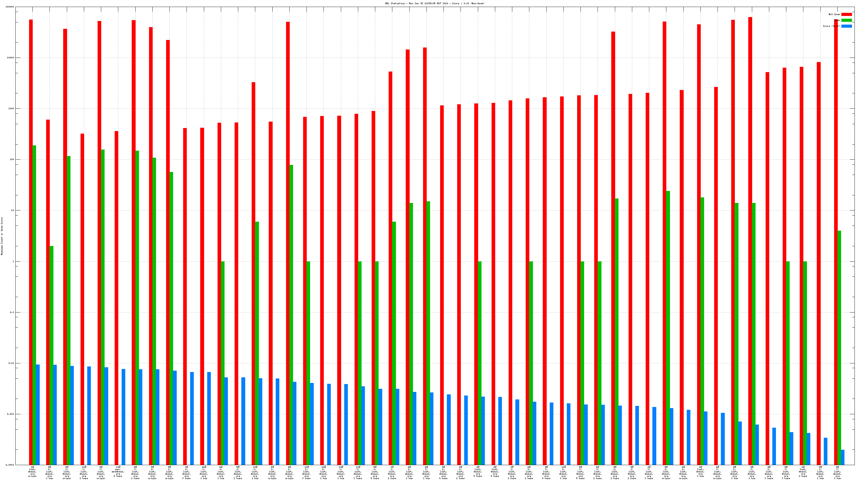Image resolution: width=859 pixels, height=483 pixels.
Task: Click the blue Score legend swatch
Action: (x=846, y=26)
